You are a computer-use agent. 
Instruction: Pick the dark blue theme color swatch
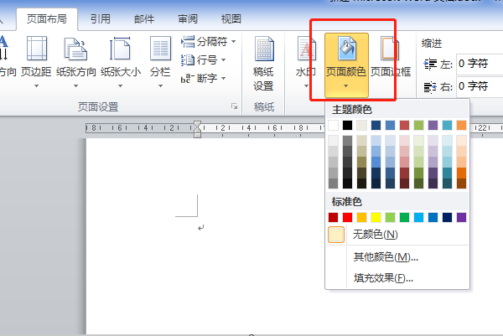[x=376, y=126]
